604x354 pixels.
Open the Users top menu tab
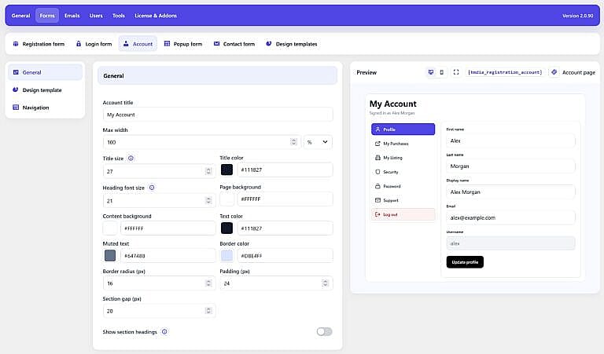96,16
